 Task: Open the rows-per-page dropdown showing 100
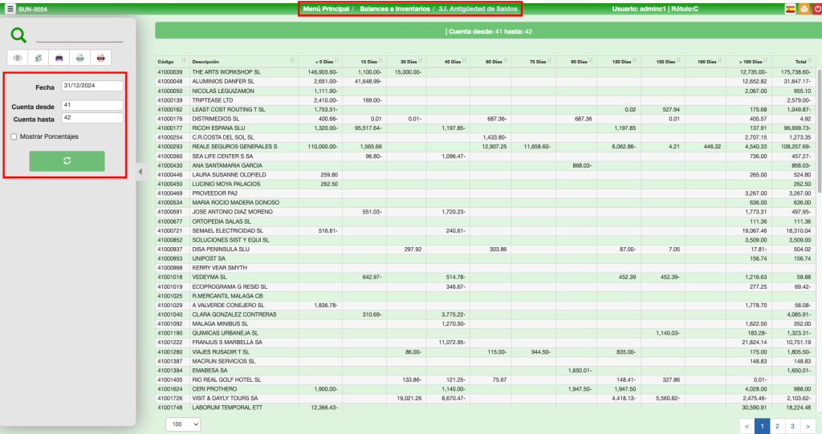pyautogui.click(x=183, y=424)
